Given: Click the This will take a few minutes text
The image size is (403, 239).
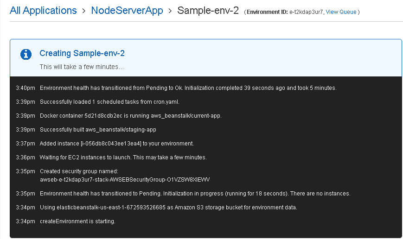Looking at the screenshot, I should tap(82, 67).
